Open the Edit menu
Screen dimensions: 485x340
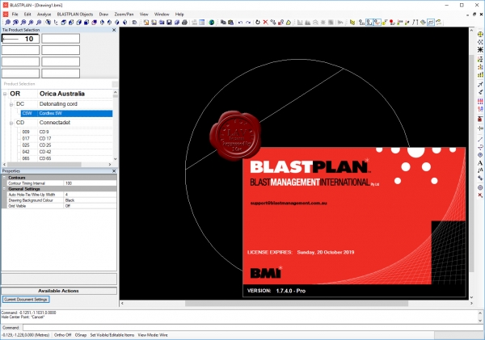(27, 15)
